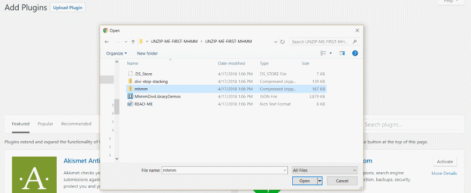The width and height of the screenshot is (471, 193).
Task: Go back with the left arrow icon
Action: pyautogui.click(x=107, y=42)
